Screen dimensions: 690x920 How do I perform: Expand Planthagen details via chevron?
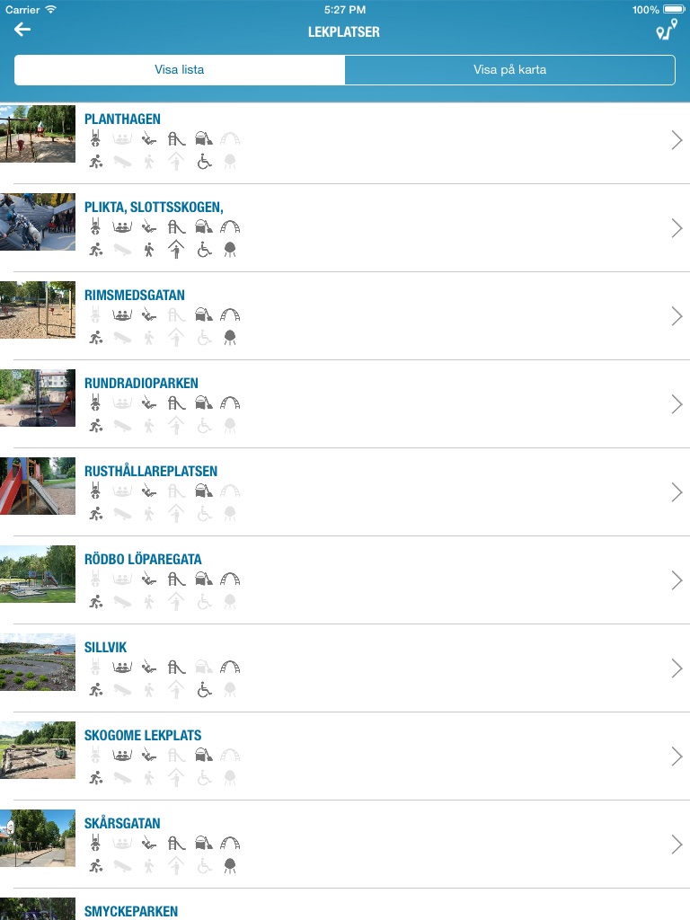(x=677, y=139)
